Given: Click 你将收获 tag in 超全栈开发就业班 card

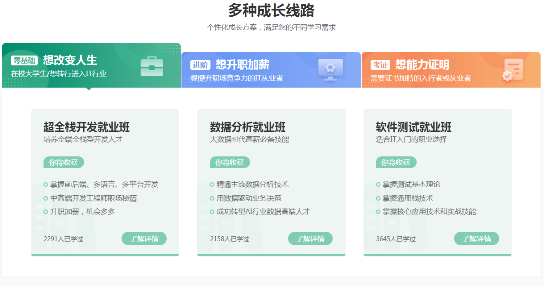Looking at the screenshot, I should coord(63,162).
